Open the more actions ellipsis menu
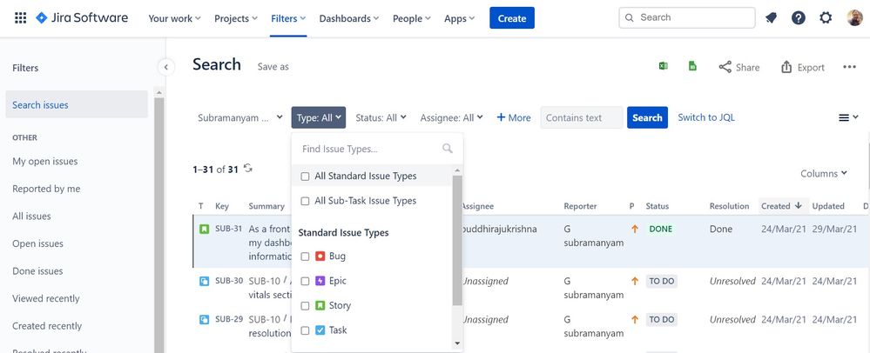Viewport: 870px width, 353px height. point(850,67)
